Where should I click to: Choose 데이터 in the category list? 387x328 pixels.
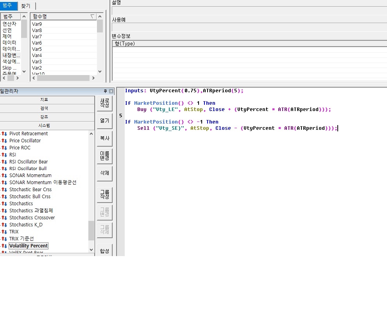tap(9, 43)
